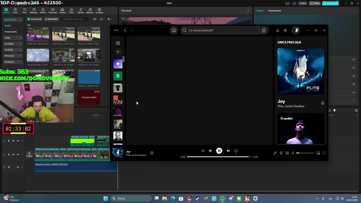The width and height of the screenshot is (361, 203).
Task: Expand Your Library in Spotify sidebar
Action: [118, 43]
